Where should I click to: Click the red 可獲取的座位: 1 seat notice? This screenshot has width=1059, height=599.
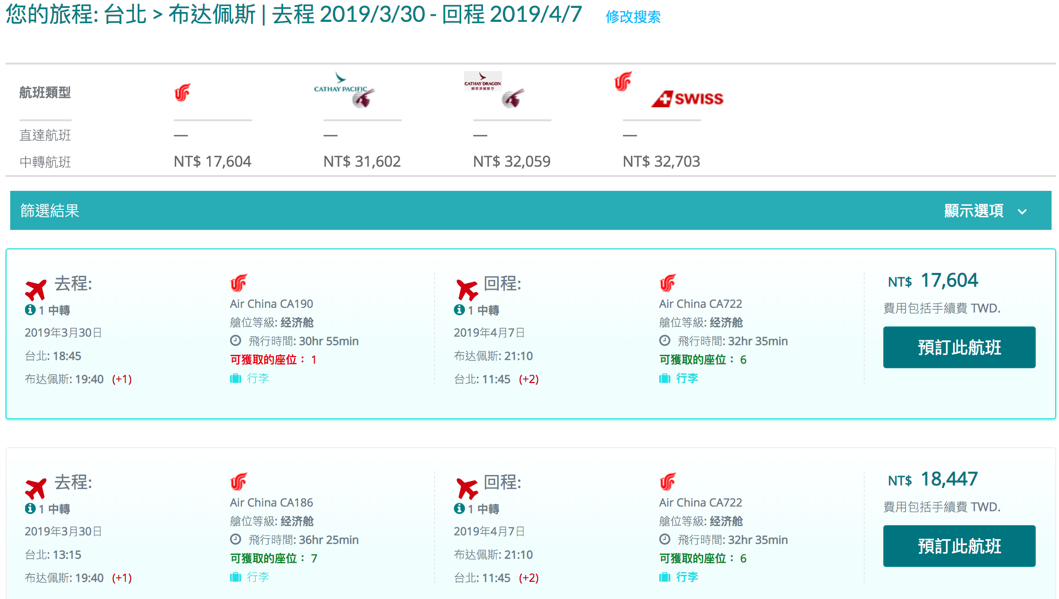273,359
